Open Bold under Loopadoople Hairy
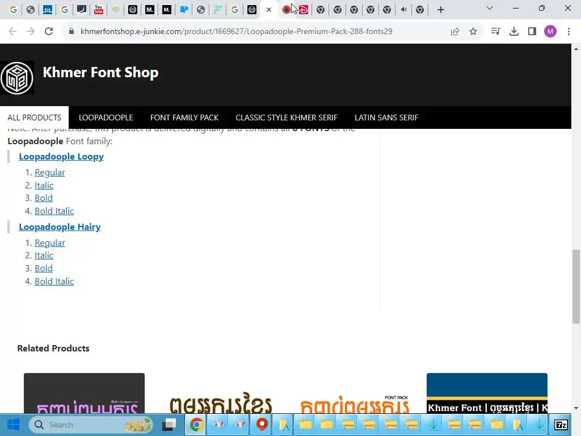The image size is (581, 436). pyautogui.click(x=43, y=269)
